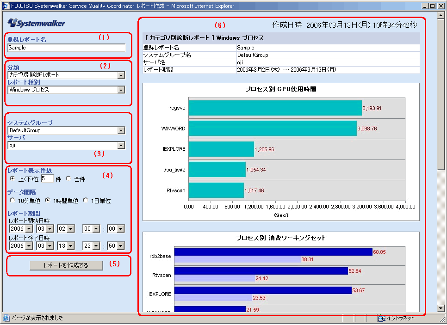The width and height of the screenshot is (447, 325).
Task: Open end date day dropdown 13
Action: click(x=66, y=246)
